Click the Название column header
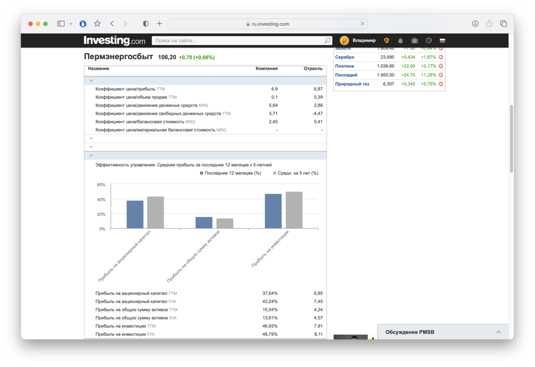This screenshot has width=535, height=367. [99, 69]
